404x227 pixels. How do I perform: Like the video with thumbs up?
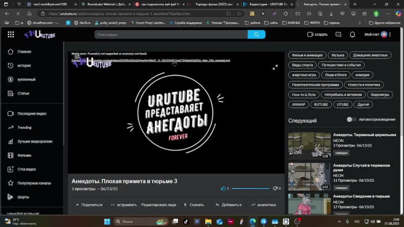pyautogui.click(x=223, y=189)
